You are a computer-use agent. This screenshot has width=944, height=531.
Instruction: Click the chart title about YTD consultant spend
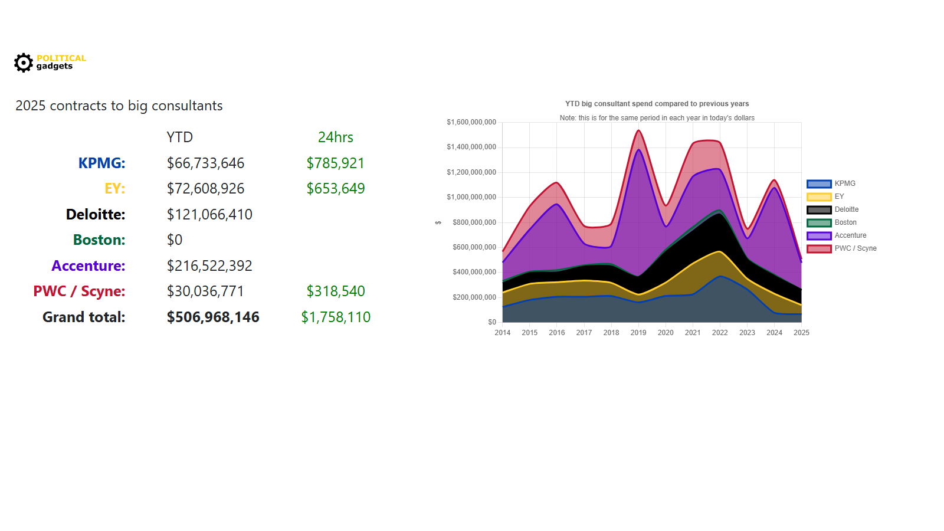[x=657, y=104]
